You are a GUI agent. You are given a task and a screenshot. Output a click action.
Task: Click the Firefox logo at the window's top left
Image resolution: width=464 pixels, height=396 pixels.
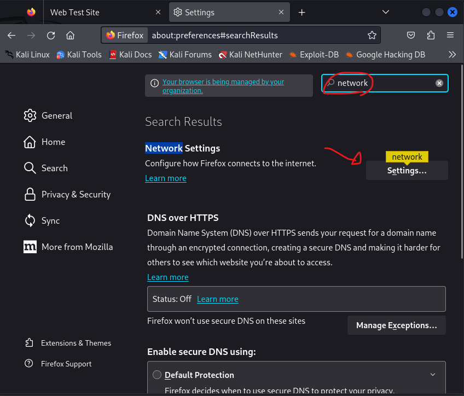pos(31,12)
